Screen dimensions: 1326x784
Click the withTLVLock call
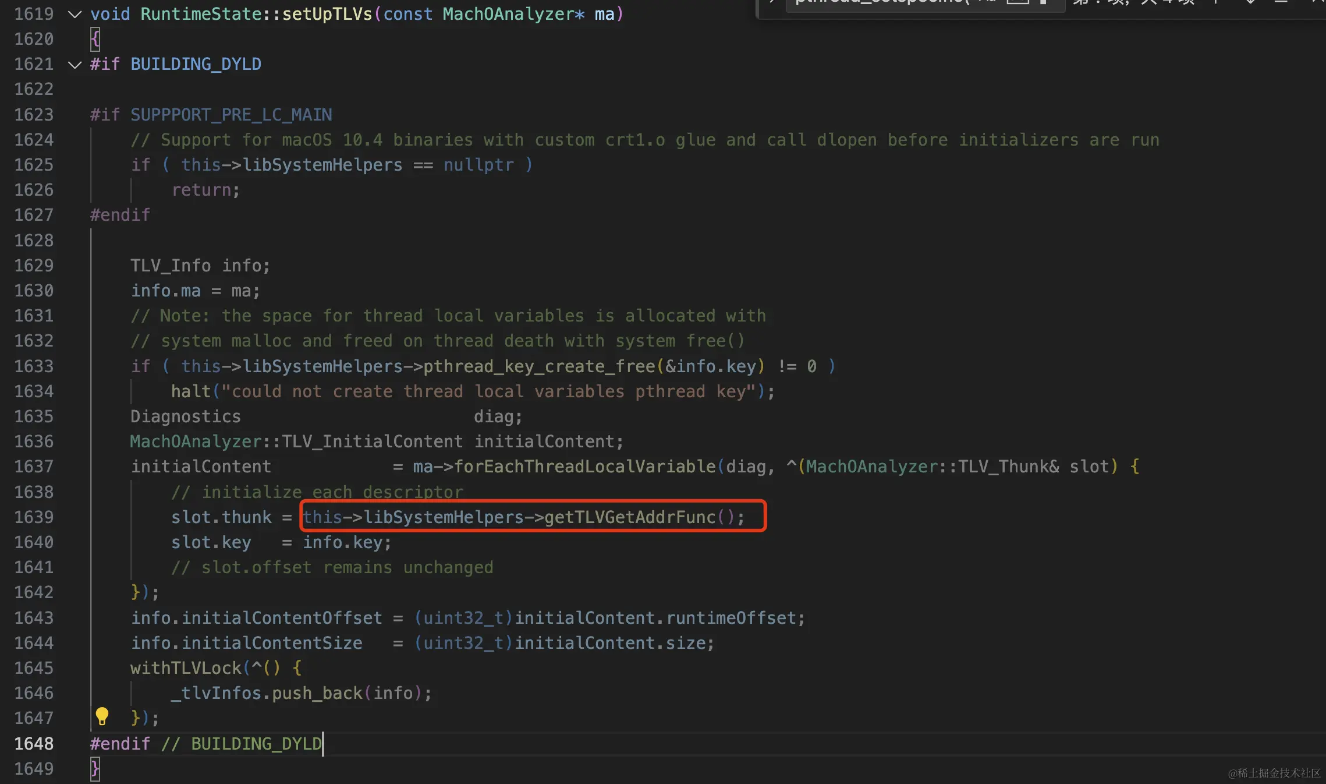pos(186,668)
